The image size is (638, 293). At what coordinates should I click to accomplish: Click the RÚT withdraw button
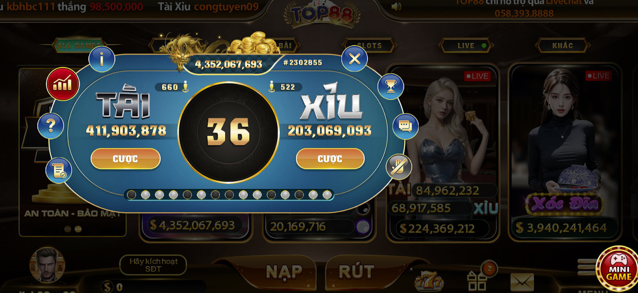coord(356,272)
